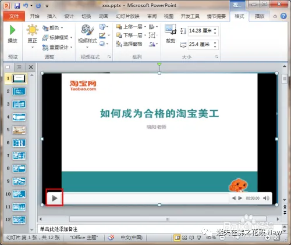Click the notes area 单击此处添加备注

[x=59, y=229]
